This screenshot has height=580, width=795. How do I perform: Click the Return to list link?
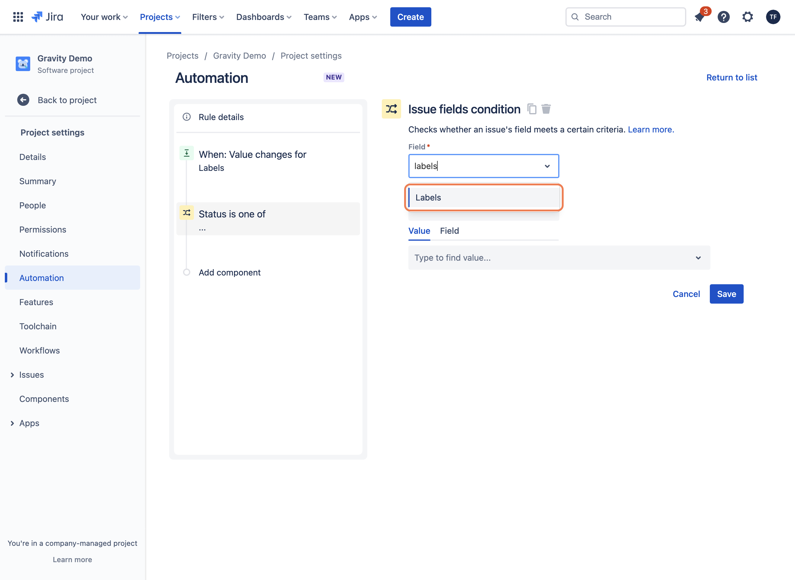[732, 77]
